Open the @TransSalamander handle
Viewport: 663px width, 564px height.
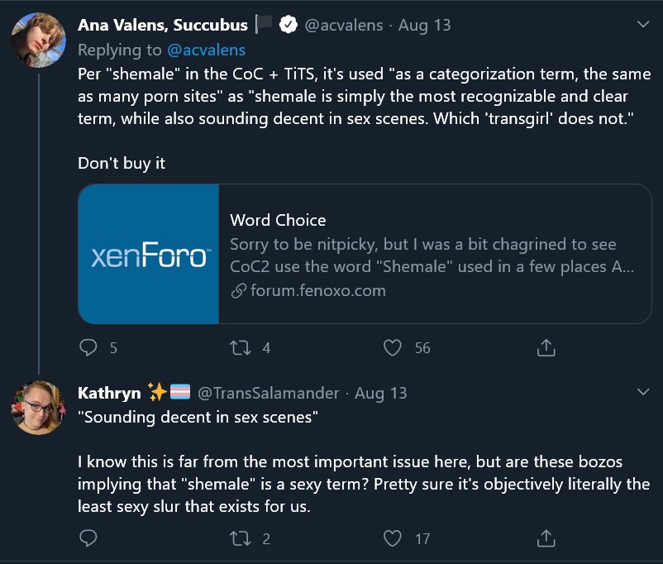(x=269, y=393)
